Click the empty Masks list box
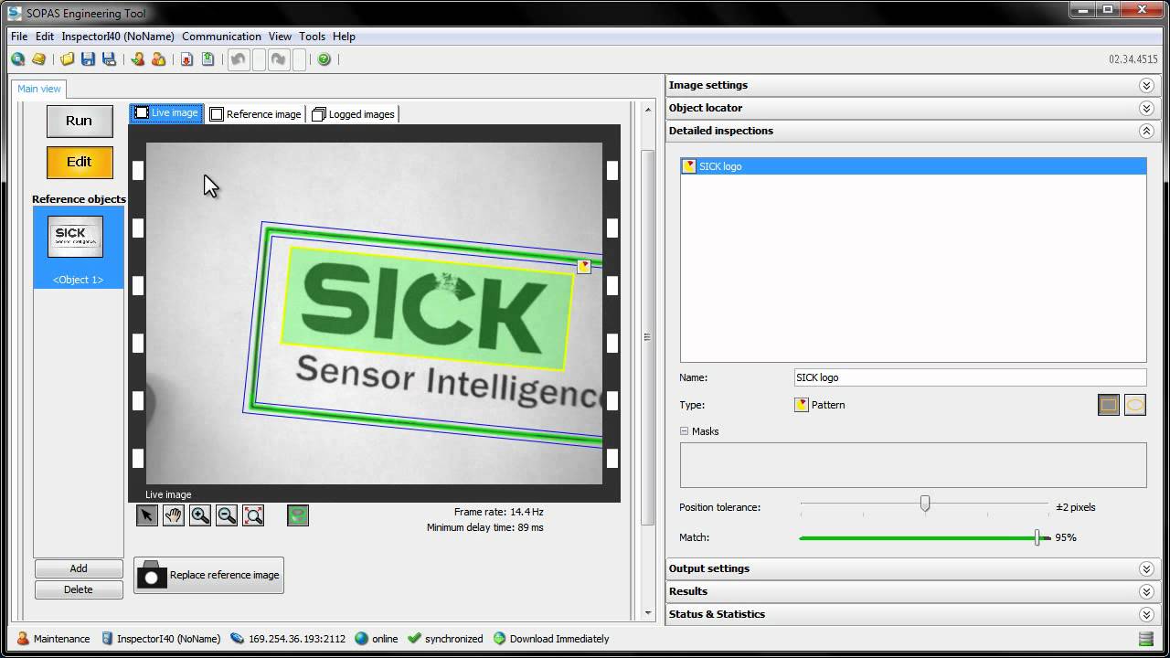The height and width of the screenshot is (658, 1170). tap(913, 465)
